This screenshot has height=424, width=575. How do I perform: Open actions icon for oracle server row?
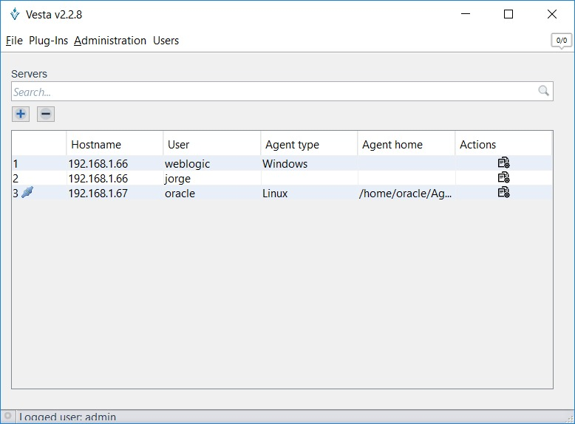click(x=503, y=193)
